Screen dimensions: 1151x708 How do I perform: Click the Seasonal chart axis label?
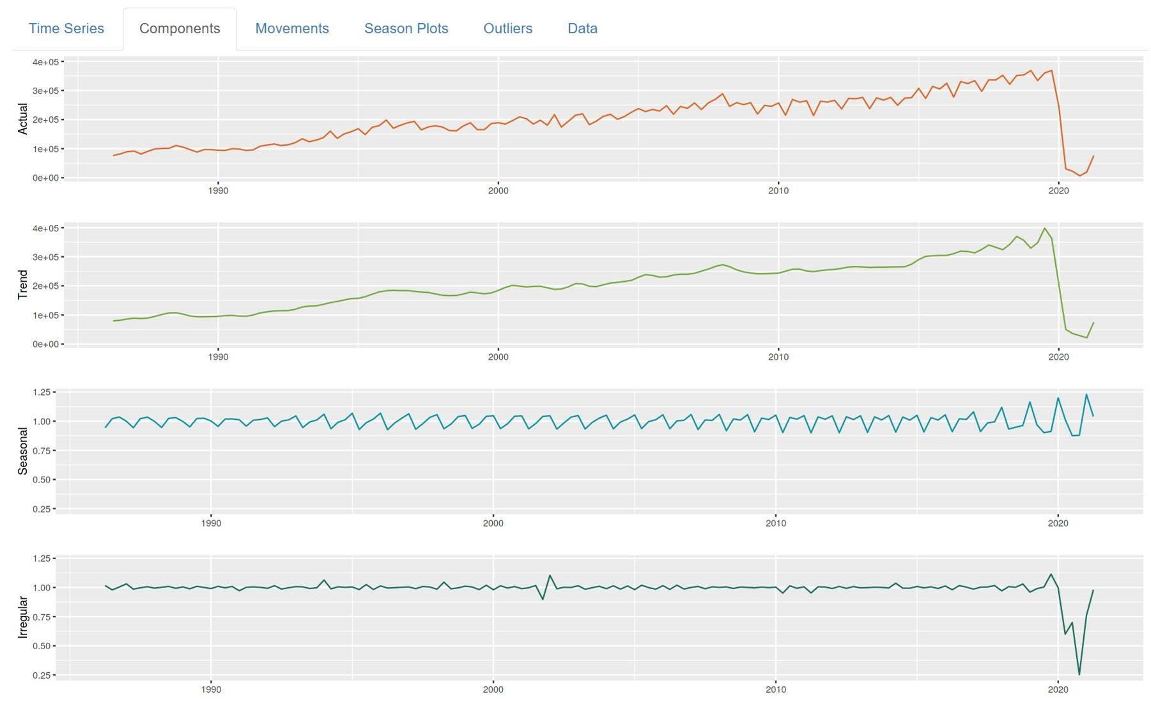pyautogui.click(x=23, y=451)
